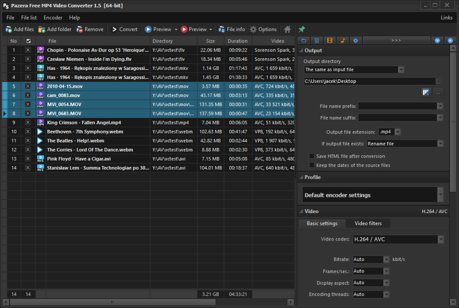Screen dimensions: 459x308
Task: Open the Output directory mode dropdown
Action: [401, 69]
